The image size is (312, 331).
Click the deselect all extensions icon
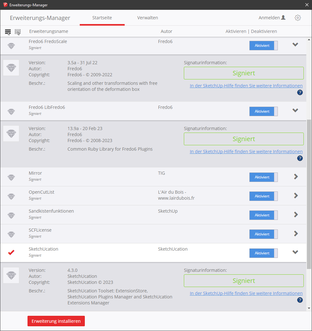18,32
